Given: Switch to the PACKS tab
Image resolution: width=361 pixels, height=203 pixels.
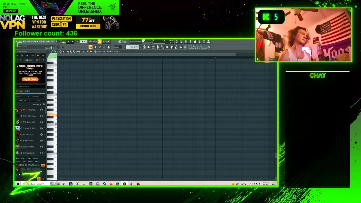Looking at the screenshot, I should [x=28, y=91].
